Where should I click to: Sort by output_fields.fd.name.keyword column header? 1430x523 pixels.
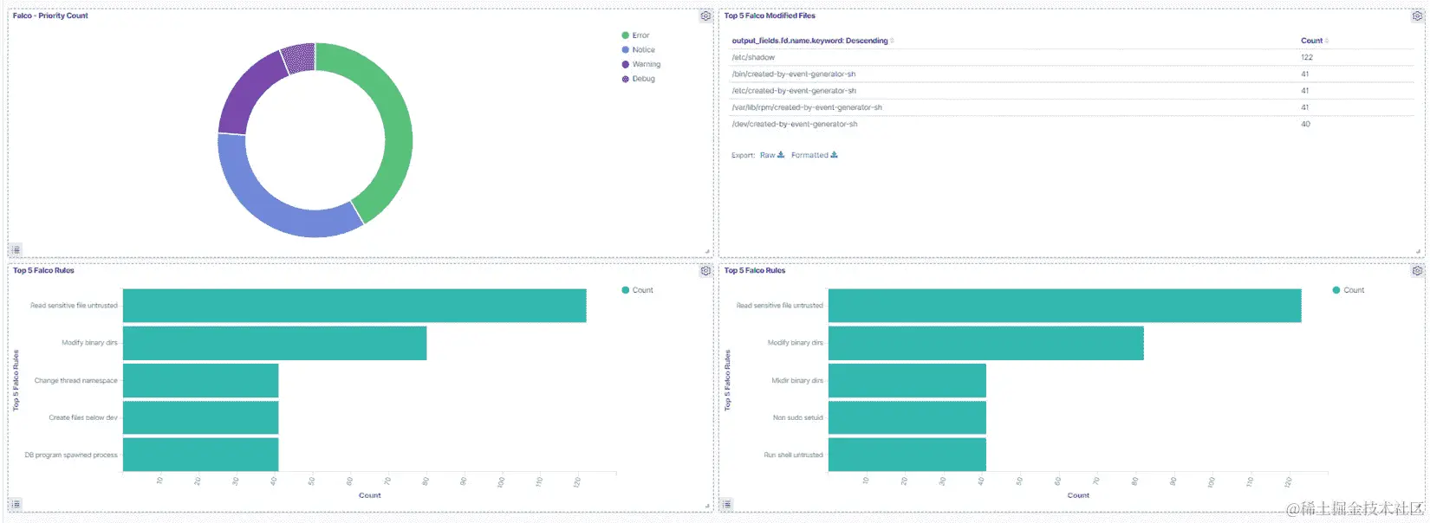[x=812, y=41]
